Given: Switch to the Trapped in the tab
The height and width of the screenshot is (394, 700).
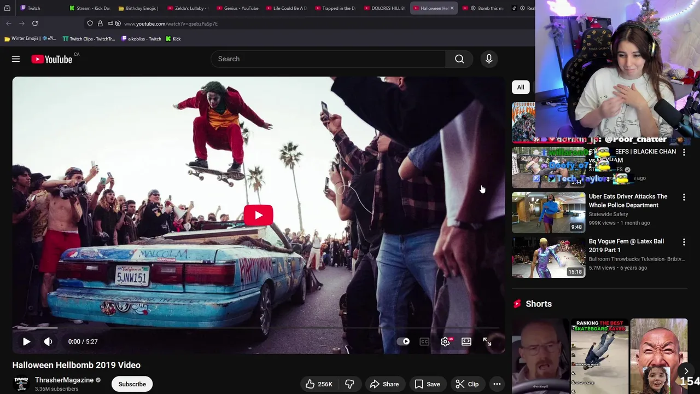Looking at the screenshot, I should point(335,8).
